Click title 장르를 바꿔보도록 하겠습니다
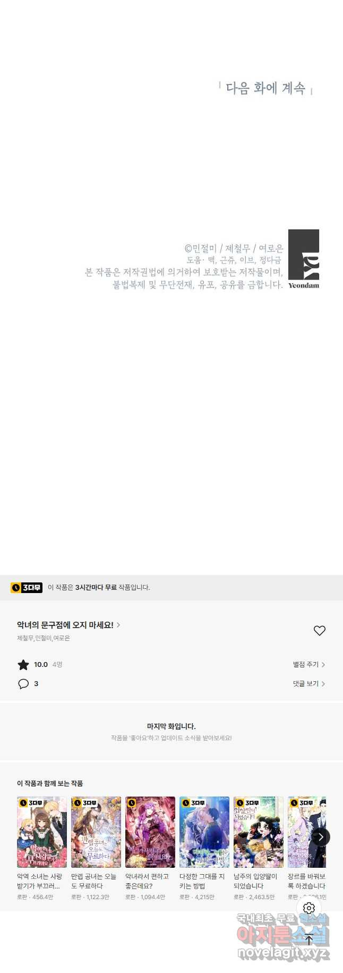 pyautogui.click(x=307, y=881)
